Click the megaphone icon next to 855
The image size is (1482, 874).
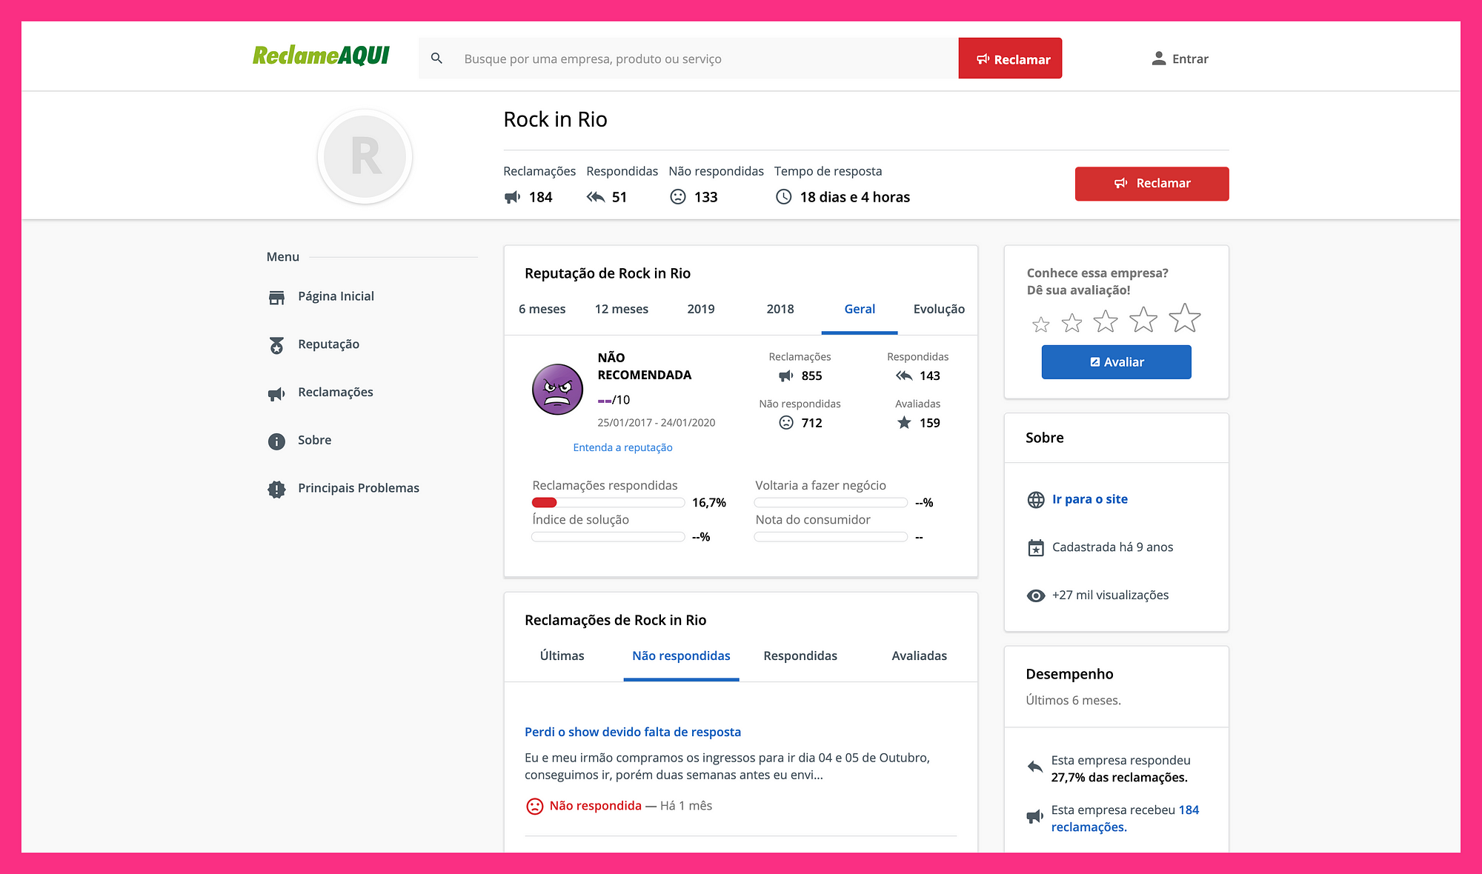point(786,376)
